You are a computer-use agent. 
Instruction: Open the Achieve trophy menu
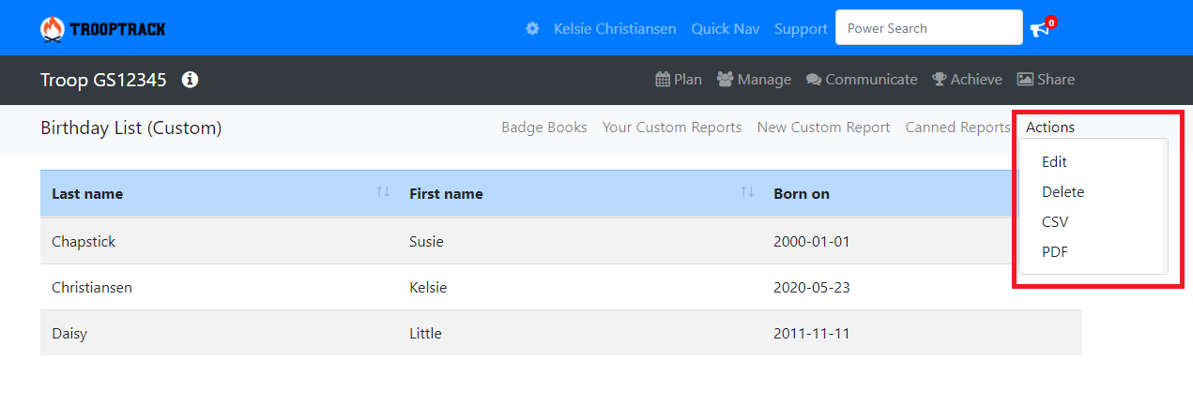coord(967,80)
